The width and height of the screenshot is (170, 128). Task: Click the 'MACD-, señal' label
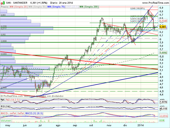coord(8,113)
